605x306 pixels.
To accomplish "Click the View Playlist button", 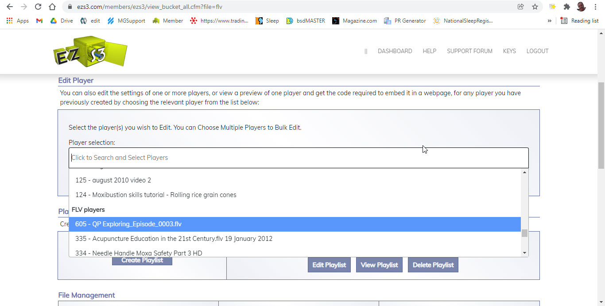I will click(379, 265).
